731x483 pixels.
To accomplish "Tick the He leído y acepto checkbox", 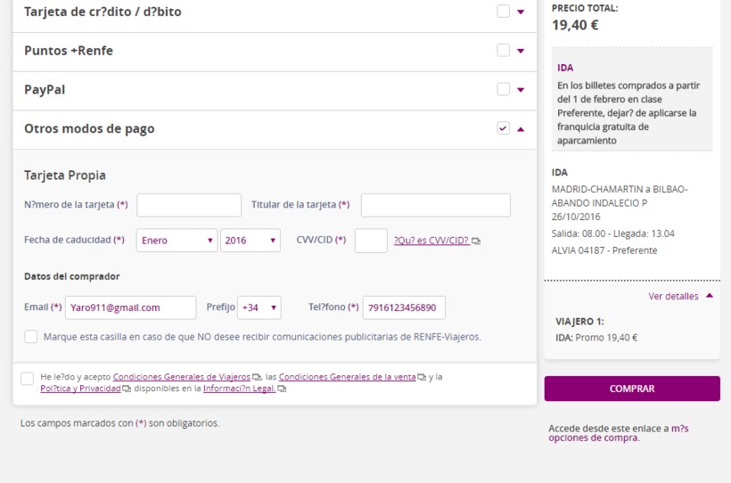I will click(27, 379).
